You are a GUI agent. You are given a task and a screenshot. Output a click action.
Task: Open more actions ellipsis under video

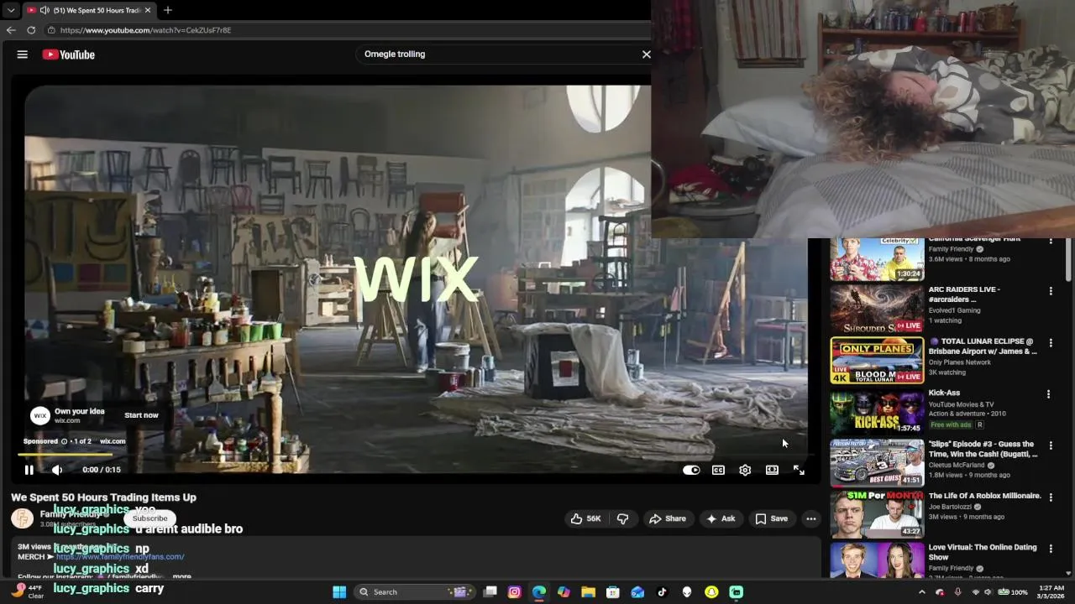pos(810,518)
